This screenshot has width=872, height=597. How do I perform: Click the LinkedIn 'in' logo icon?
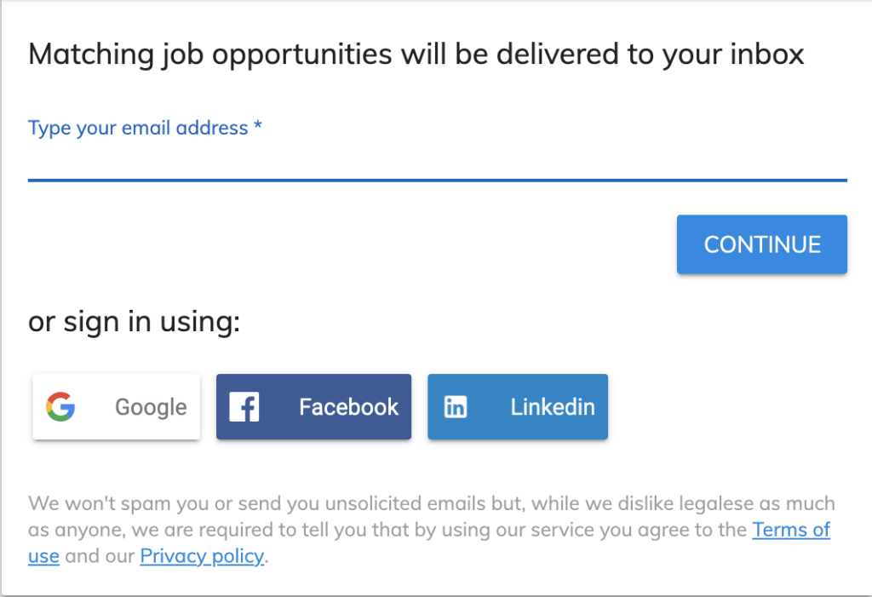coord(456,407)
